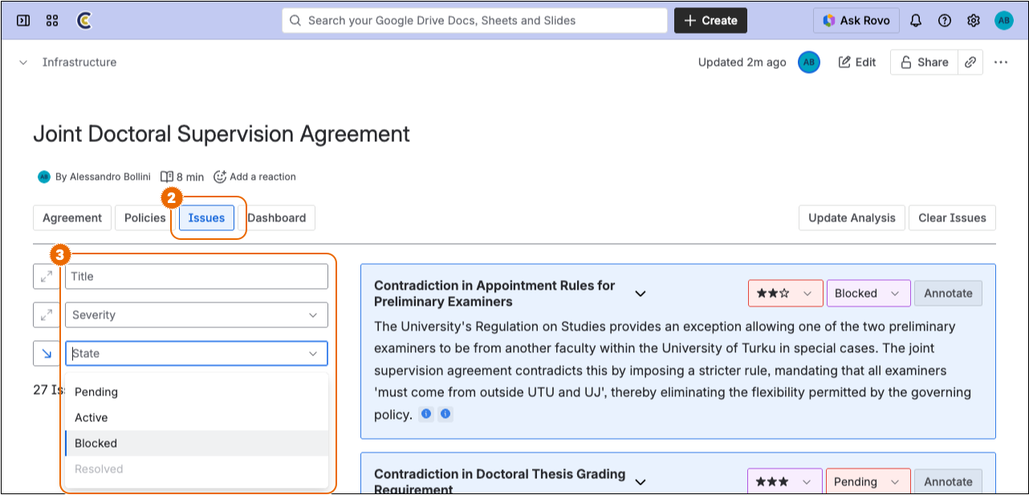Open the app switcher grid icon
The height and width of the screenshot is (495, 1029).
coord(52,21)
